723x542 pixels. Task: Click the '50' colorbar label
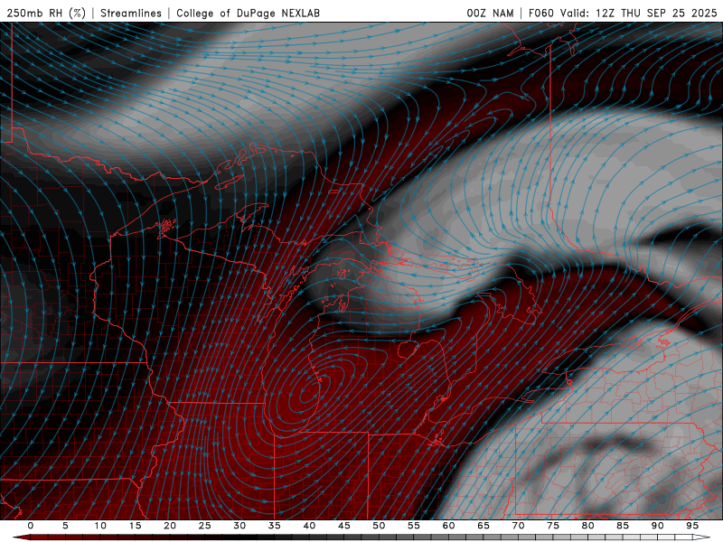pos(379,526)
